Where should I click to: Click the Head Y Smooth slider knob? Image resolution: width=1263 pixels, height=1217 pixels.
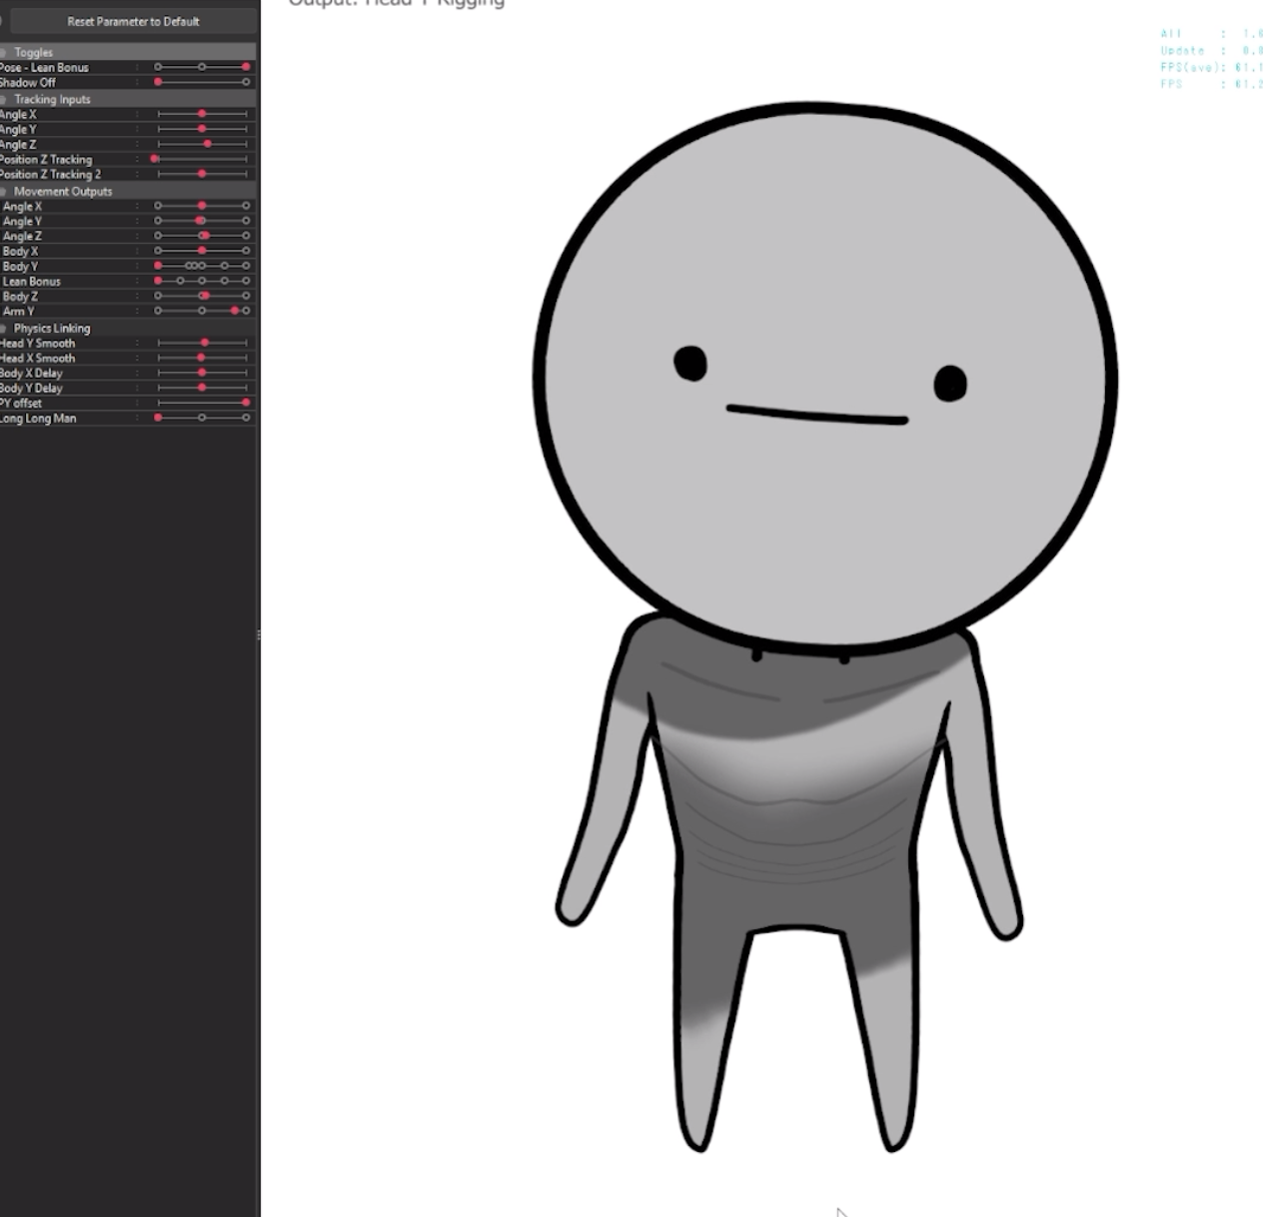205,342
